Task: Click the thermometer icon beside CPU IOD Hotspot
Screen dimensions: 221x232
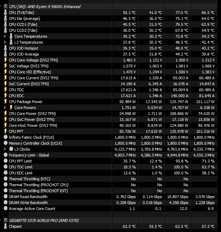Action: (5, 48)
